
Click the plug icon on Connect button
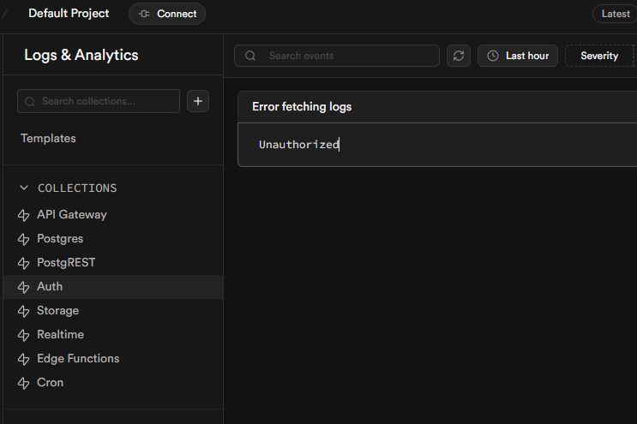[x=144, y=14]
